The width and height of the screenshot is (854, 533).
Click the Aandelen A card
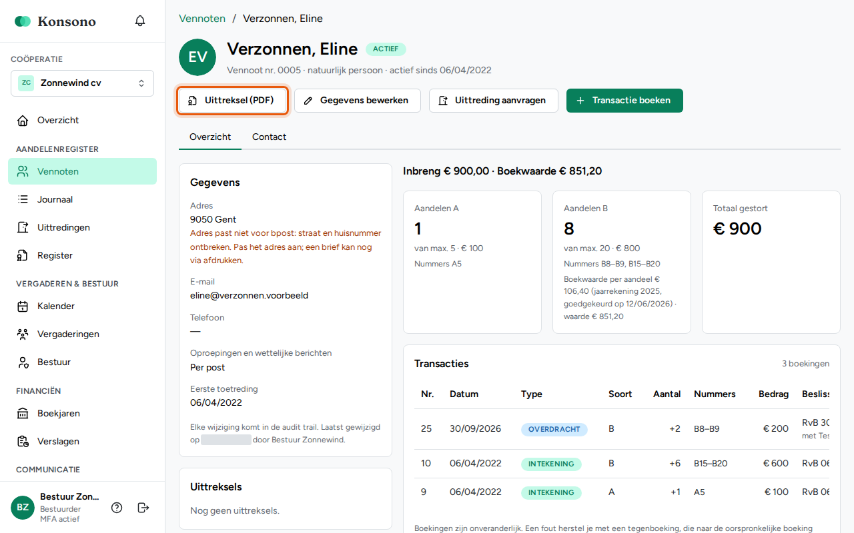472,262
